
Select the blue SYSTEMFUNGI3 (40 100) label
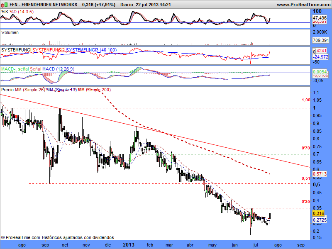[x=91, y=50]
